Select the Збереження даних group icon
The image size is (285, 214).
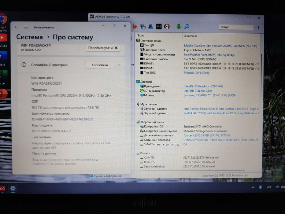tap(138, 122)
